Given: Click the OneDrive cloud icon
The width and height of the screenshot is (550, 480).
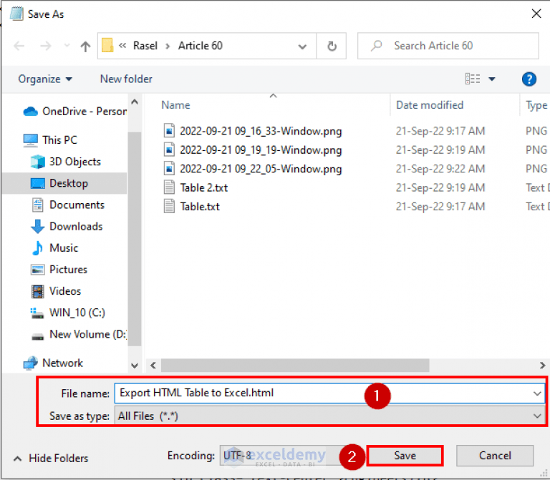Looking at the screenshot, I should coord(31,112).
